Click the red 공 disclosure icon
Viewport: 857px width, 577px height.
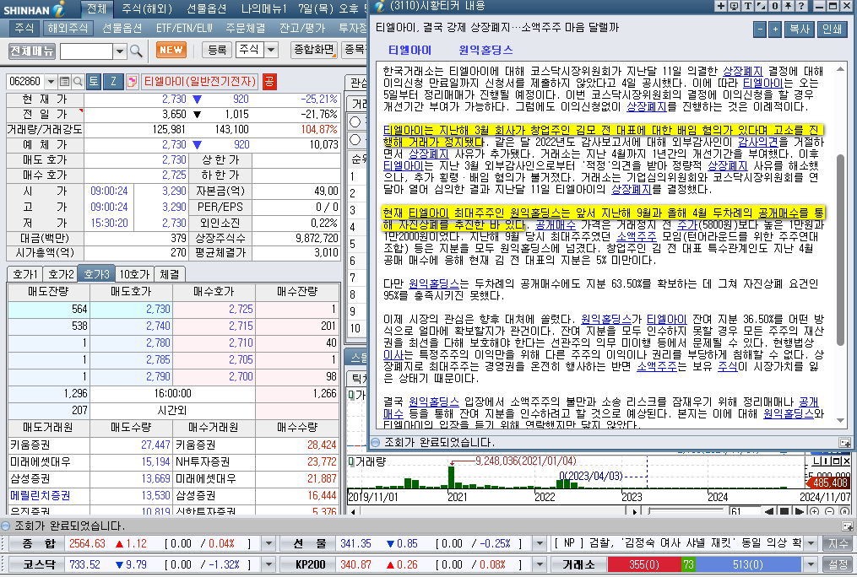tap(269, 81)
